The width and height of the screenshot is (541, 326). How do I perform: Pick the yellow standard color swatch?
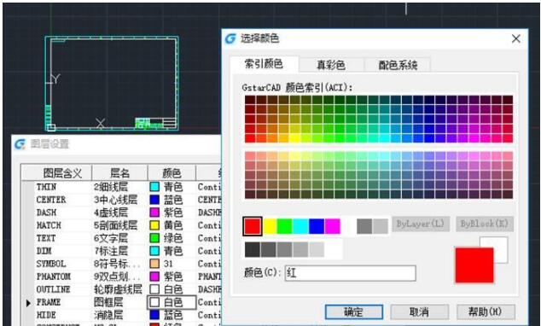point(270,226)
